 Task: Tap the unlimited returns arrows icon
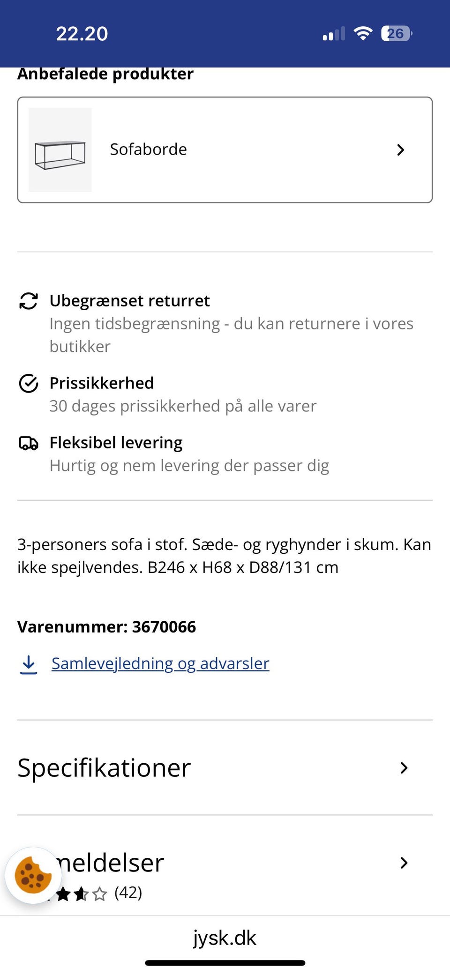29,301
